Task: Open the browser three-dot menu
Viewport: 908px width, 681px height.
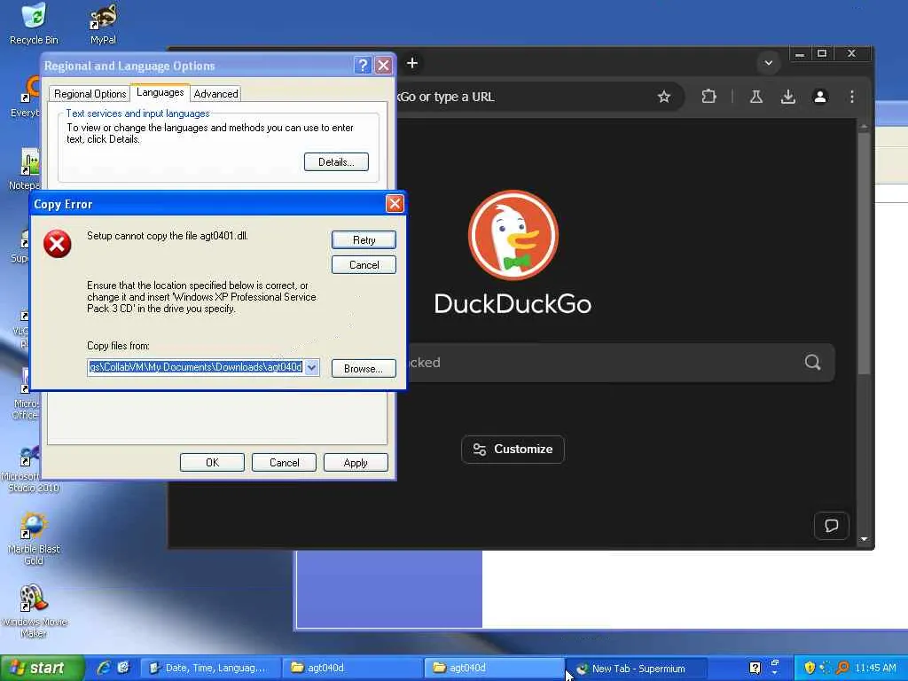Action: 852,97
